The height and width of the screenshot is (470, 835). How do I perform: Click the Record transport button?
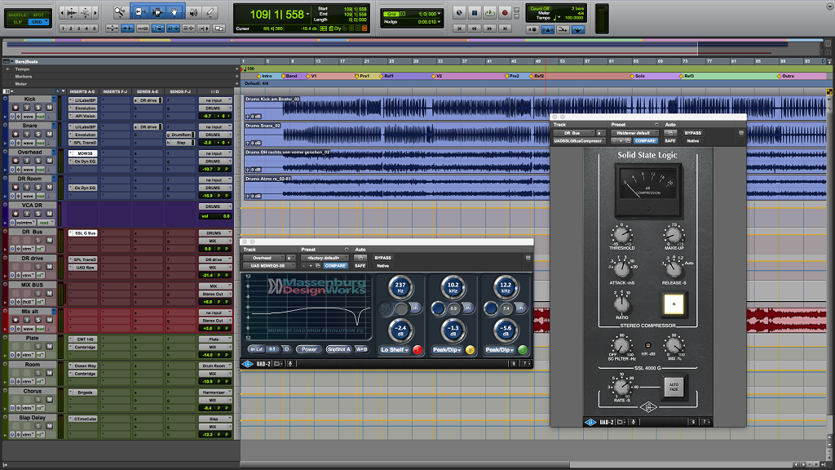click(x=504, y=13)
